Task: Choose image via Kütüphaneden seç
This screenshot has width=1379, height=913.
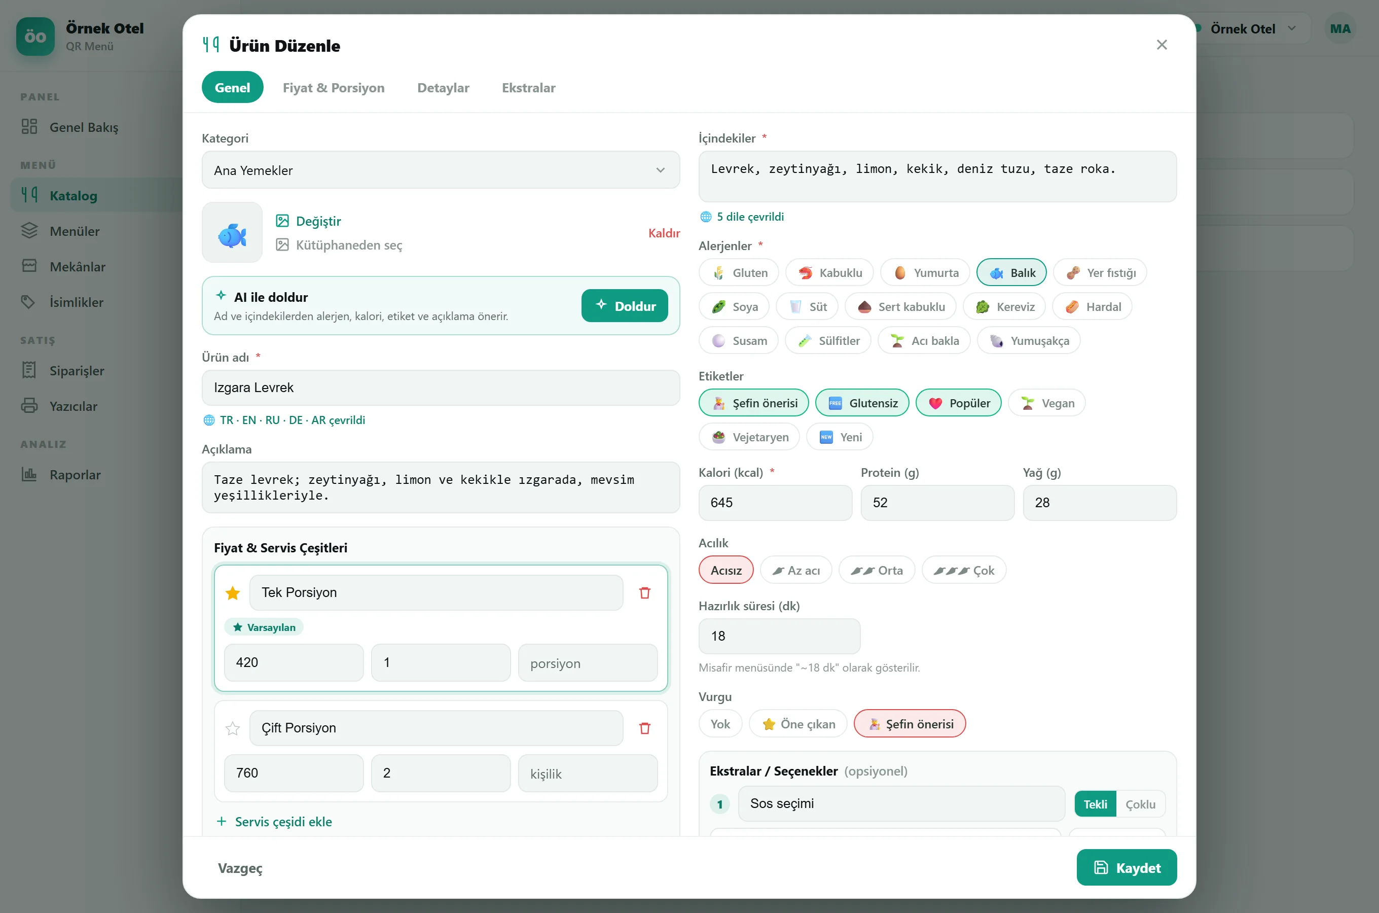Action: tap(339, 245)
